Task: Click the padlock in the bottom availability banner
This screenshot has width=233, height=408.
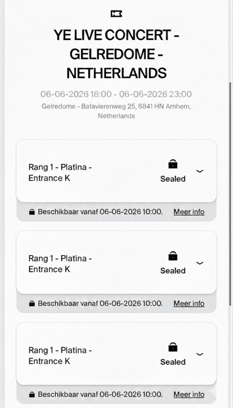Action: [31, 394]
